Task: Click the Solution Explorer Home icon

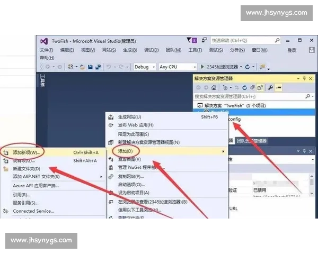Action: coord(214,87)
